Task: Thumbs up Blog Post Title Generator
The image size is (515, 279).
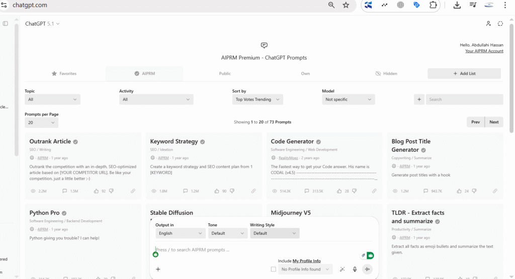Action: click(x=459, y=191)
